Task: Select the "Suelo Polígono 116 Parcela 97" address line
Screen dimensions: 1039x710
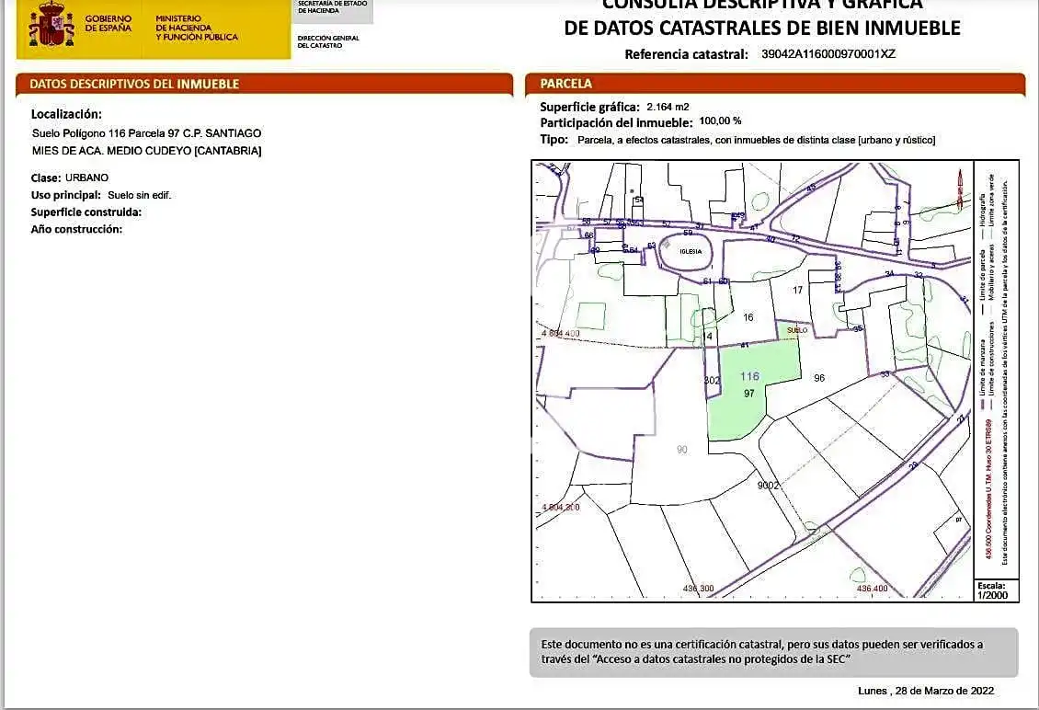Action: point(146,133)
